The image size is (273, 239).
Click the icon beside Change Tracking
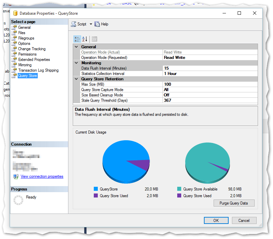click(14, 49)
